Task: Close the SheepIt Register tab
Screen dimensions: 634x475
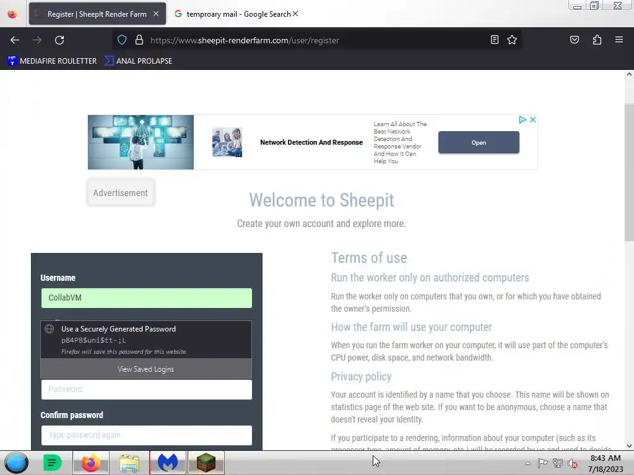Action: pos(156,14)
